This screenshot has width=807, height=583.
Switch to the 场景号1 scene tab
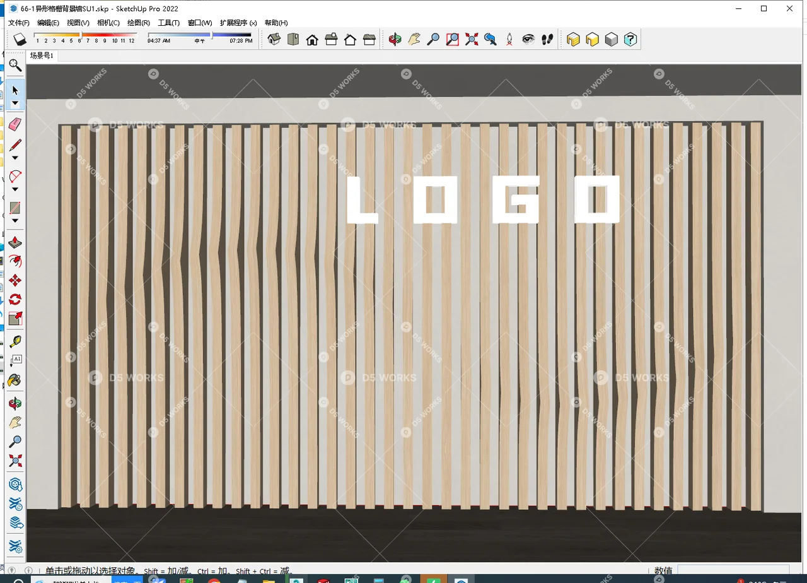click(41, 56)
